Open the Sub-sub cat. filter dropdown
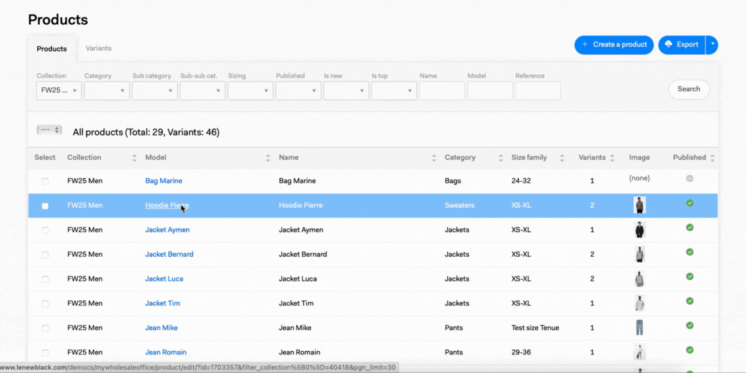This screenshot has width=746, height=373. point(203,91)
